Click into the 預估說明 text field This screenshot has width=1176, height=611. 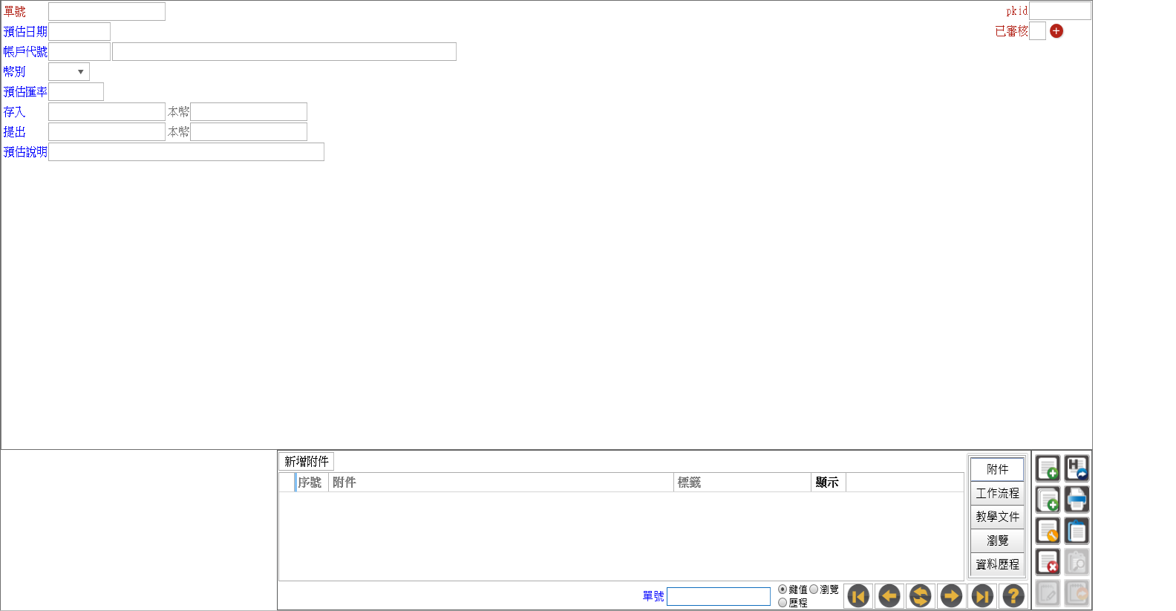click(x=186, y=152)
